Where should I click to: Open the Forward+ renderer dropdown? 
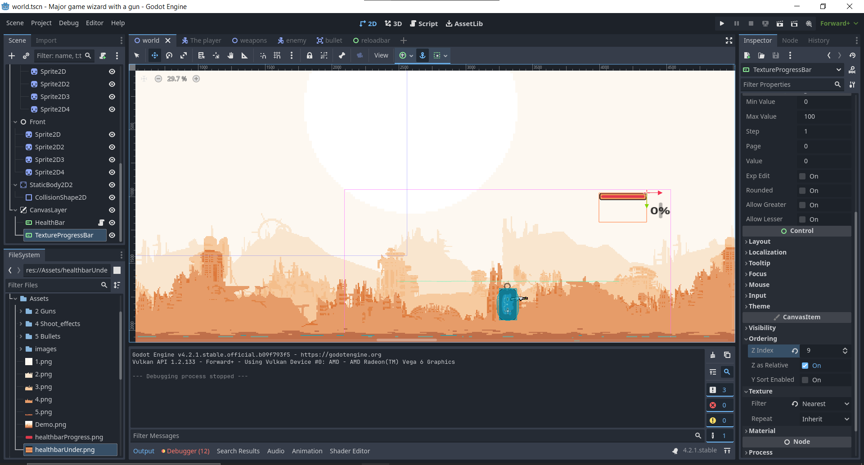click(839, 23)
